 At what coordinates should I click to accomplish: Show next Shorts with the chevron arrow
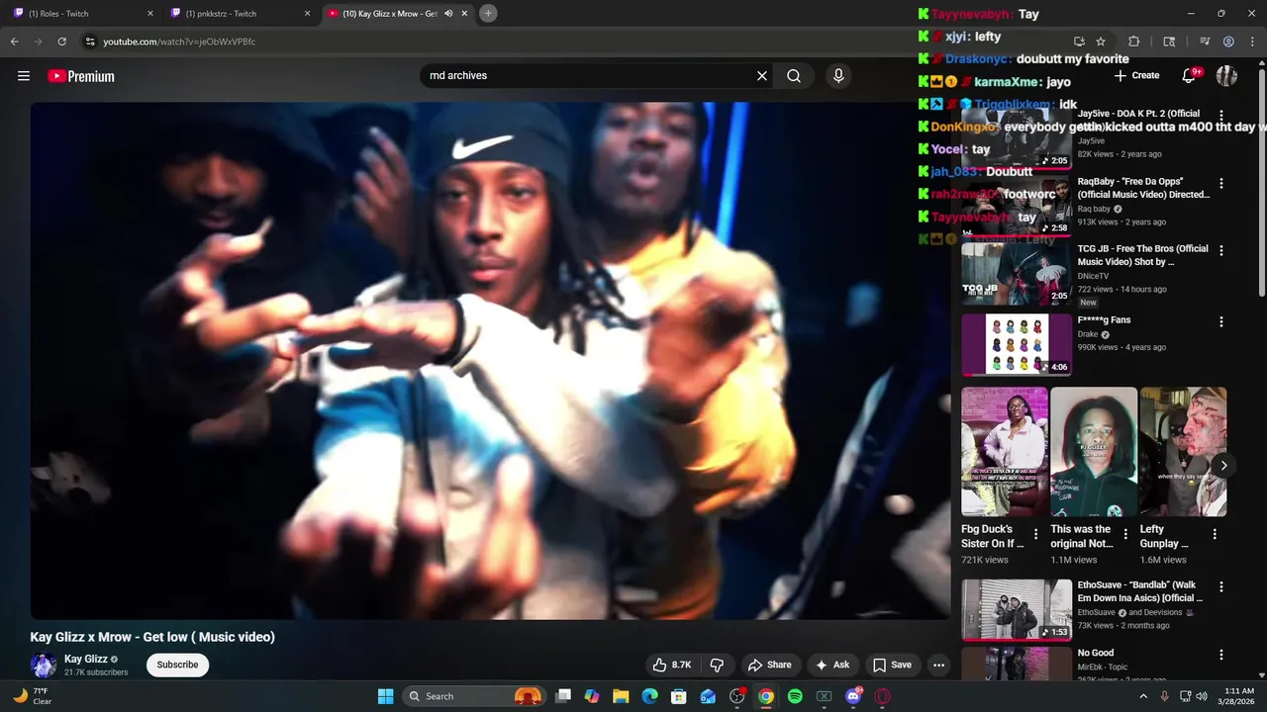[x=1223, y=465]
